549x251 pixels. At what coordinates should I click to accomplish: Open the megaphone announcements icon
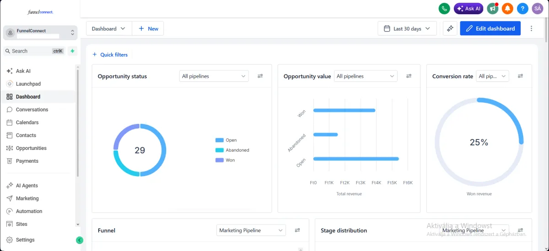coord(493,9)
